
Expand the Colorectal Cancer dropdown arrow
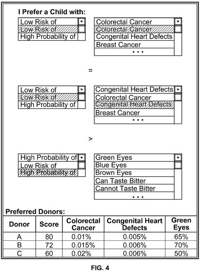point(178,21)
